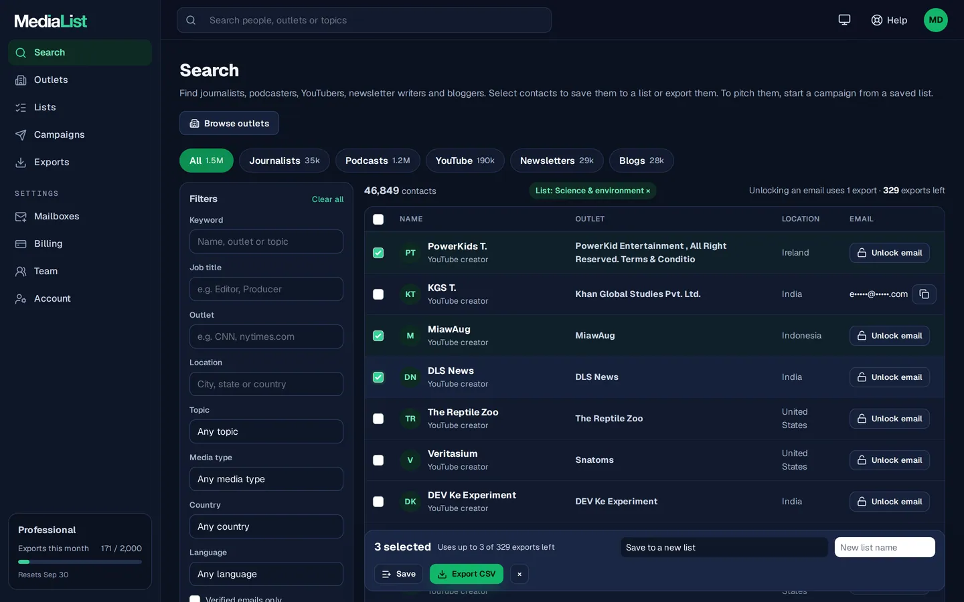
Task: Open Help from the top bar
Action: click(x=889, y=20)
